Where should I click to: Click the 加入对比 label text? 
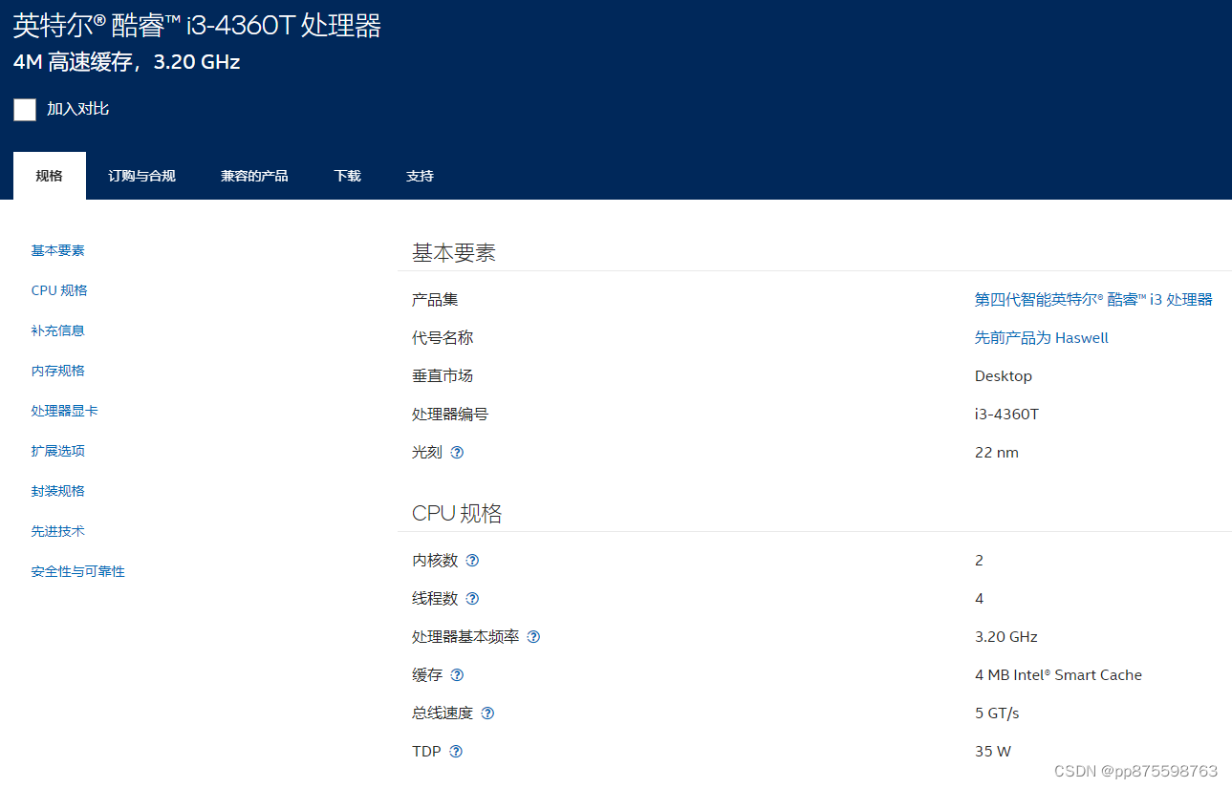point(77,109)
